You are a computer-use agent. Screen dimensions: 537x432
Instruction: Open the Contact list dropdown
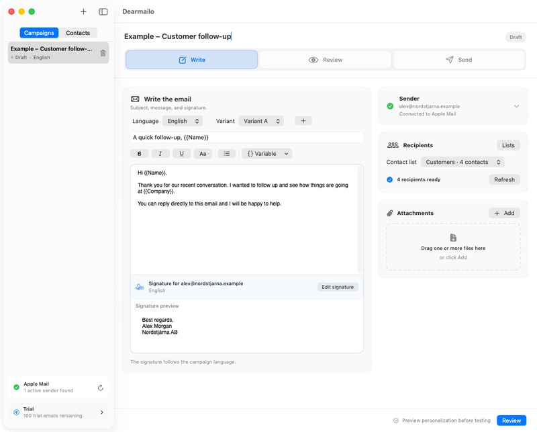[x=462, y=162]
